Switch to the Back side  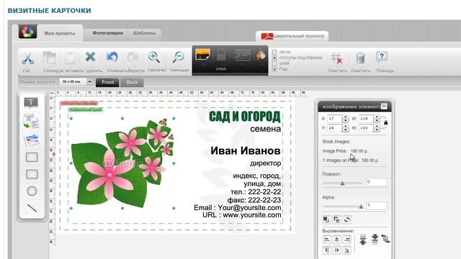(x=132, y=82)
